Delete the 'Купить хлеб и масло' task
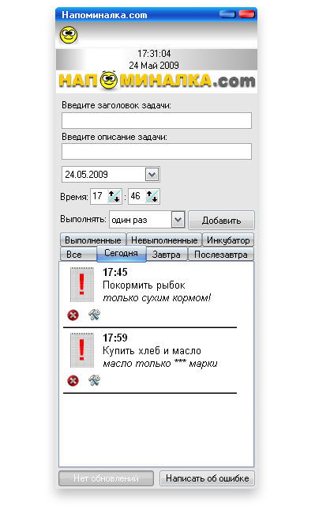 [x=73, y=380]
